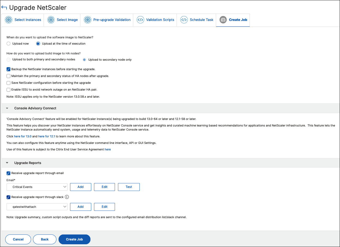Toggle Receive upgrade report through email

click(8, 173)
